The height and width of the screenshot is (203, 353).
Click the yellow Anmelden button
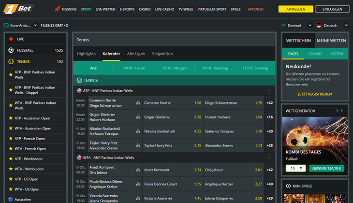click(x=295, y=9)
